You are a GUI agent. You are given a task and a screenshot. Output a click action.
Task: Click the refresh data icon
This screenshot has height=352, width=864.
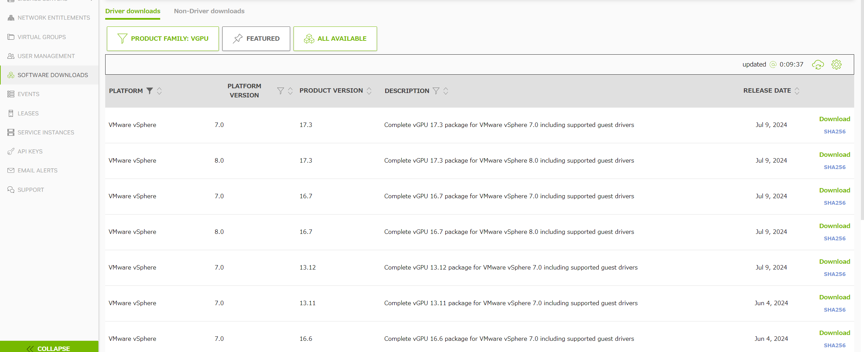[x=818, y=64]
